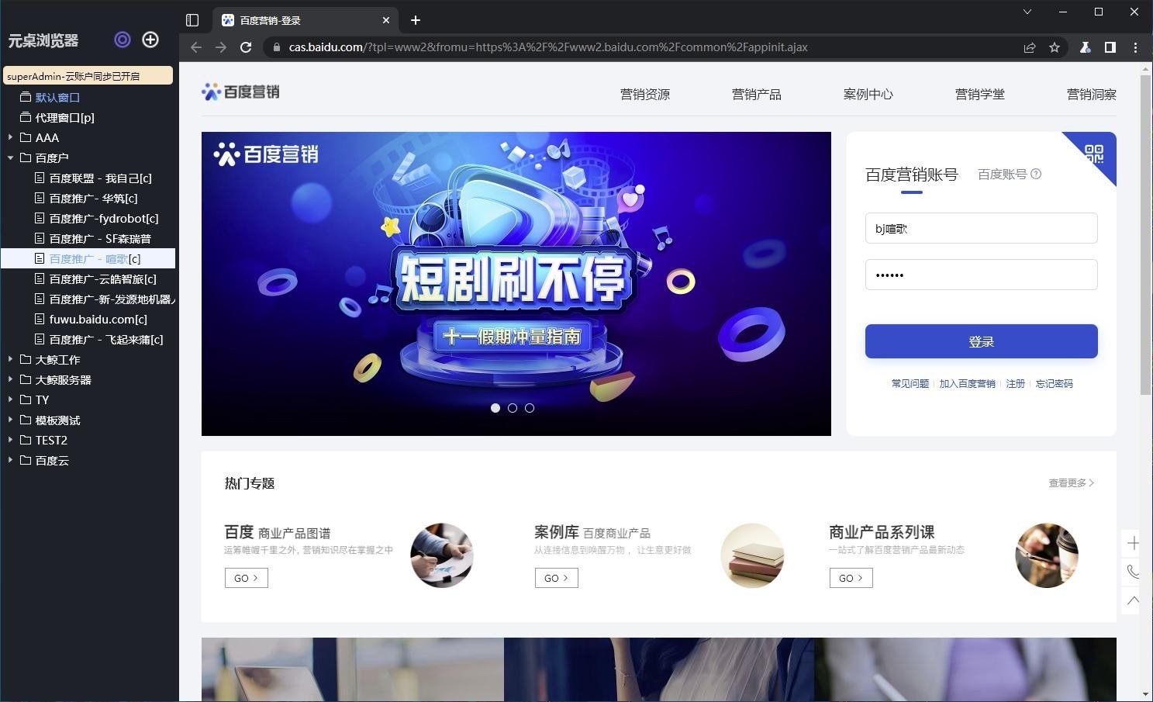This screenshot has height=702, width=1153.
Task: Open 营销洞察 menu
Action: click(1092, 95)
